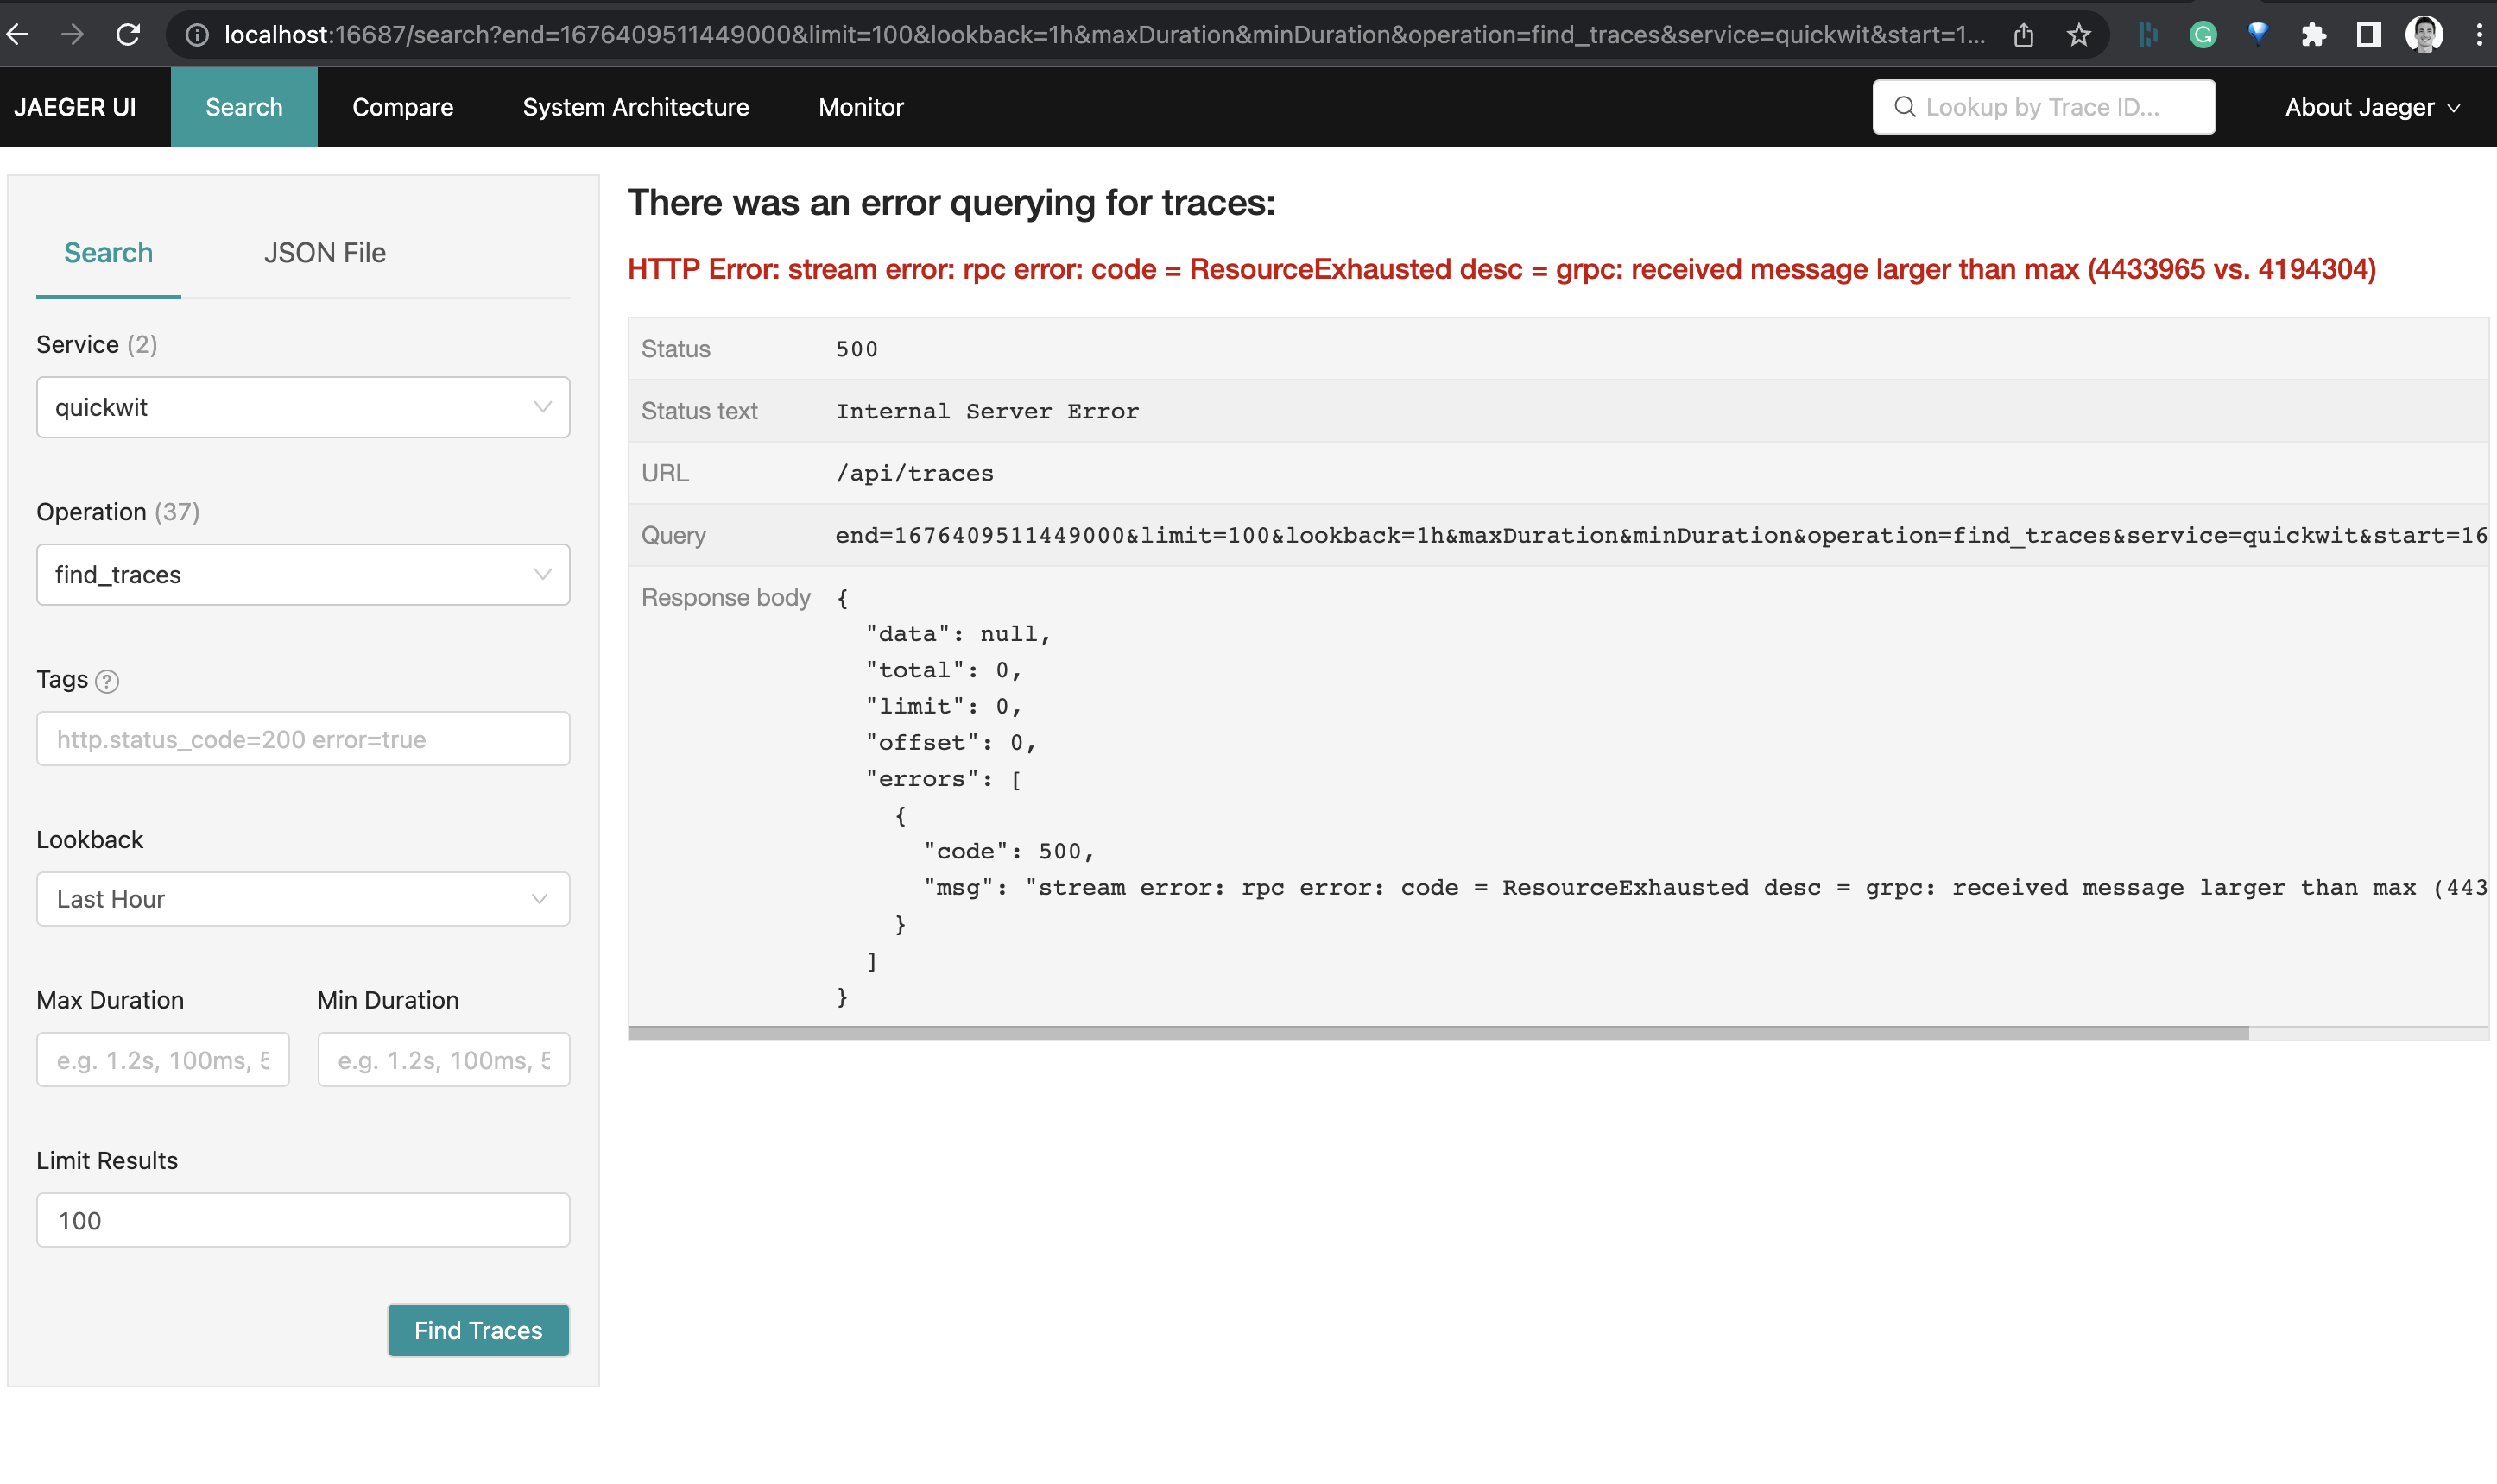Open the blue gem extension icon
This screenshot has width=2497, height=1484.
coord(2258,35)
